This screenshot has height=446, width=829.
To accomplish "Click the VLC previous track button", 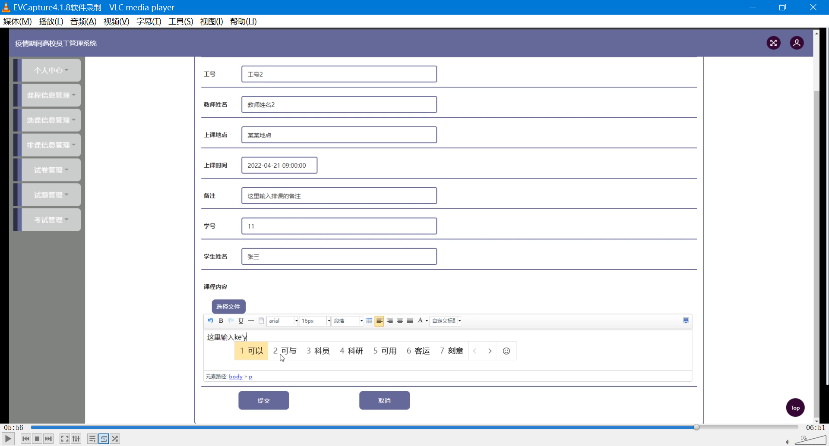I will (26, 439).
